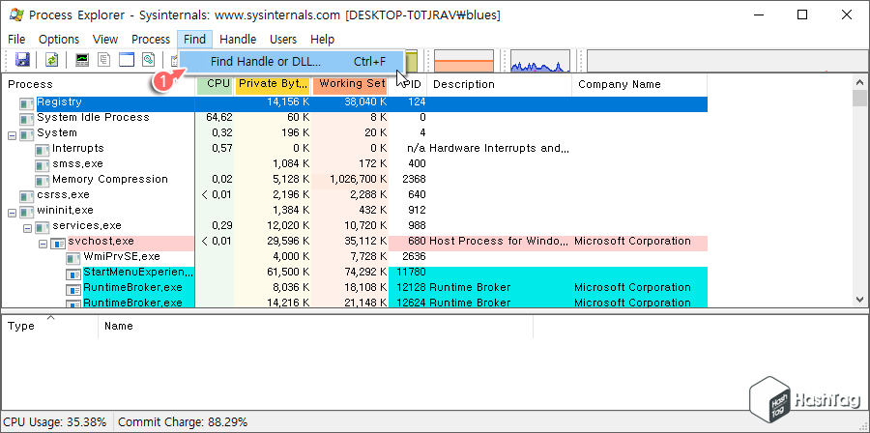Click the WmiPrvSE.exe process icon
This screenshot has height=433, width=870.
[x=73, y=258]
